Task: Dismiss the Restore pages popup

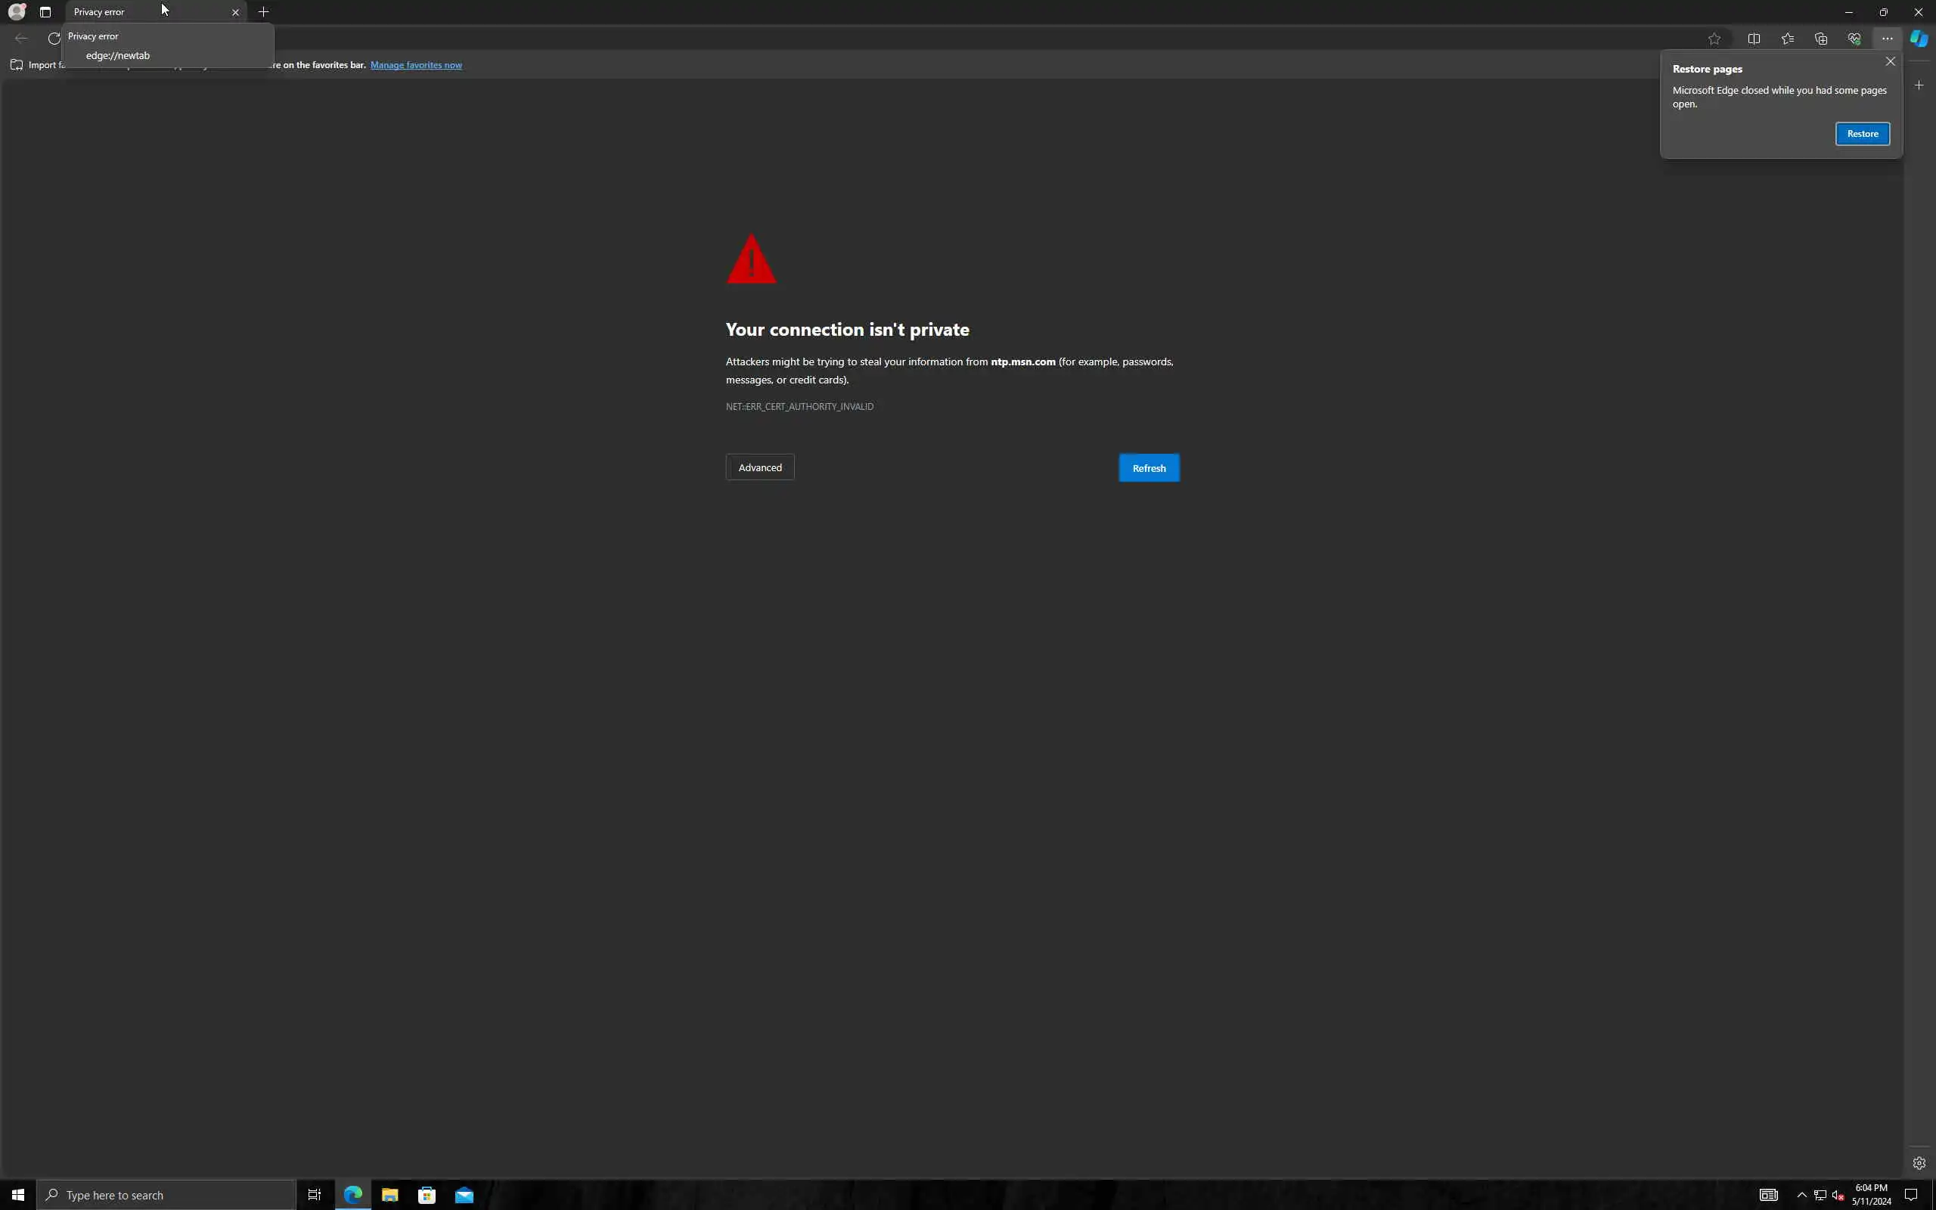Action: coord(1890,61)
